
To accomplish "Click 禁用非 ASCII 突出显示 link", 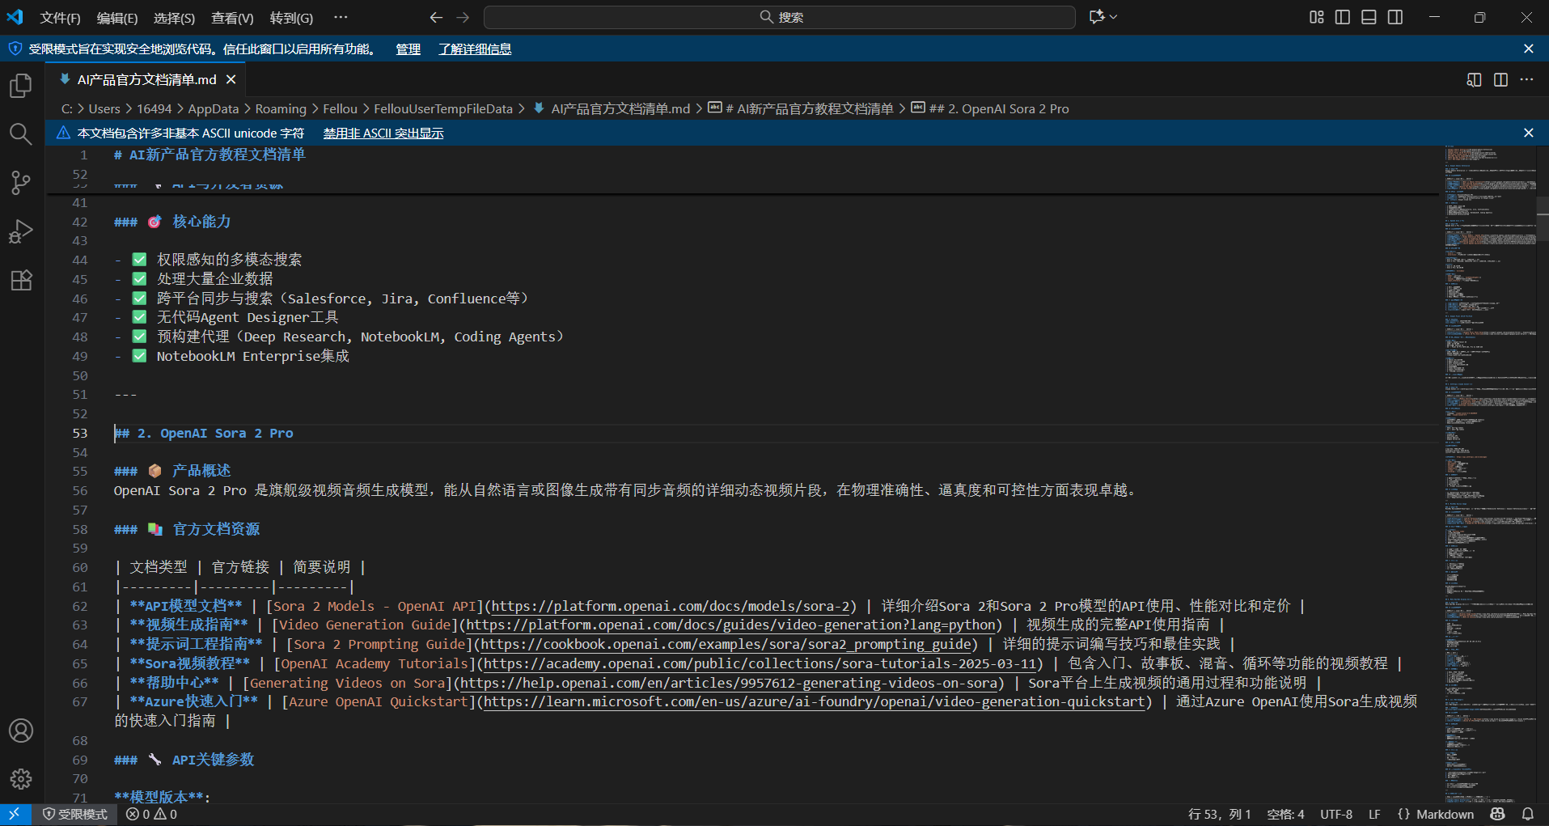I will (383, 133).
